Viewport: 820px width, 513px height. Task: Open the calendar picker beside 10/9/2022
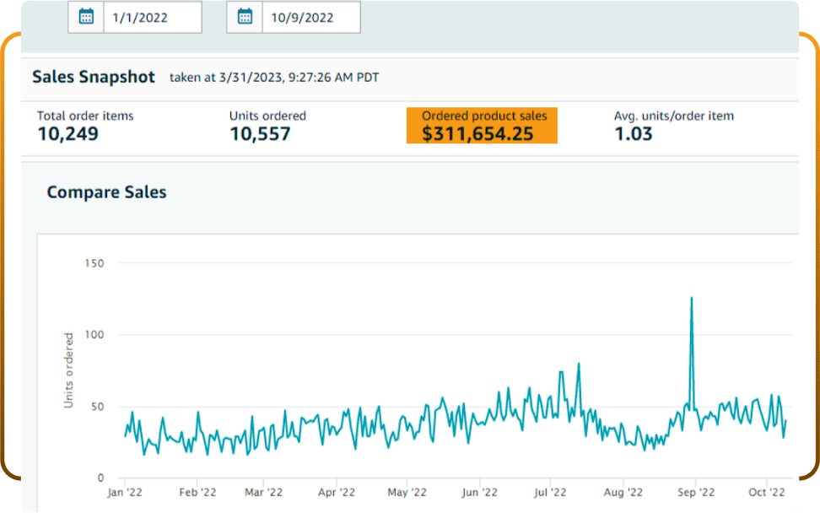[x=245, y=17]
